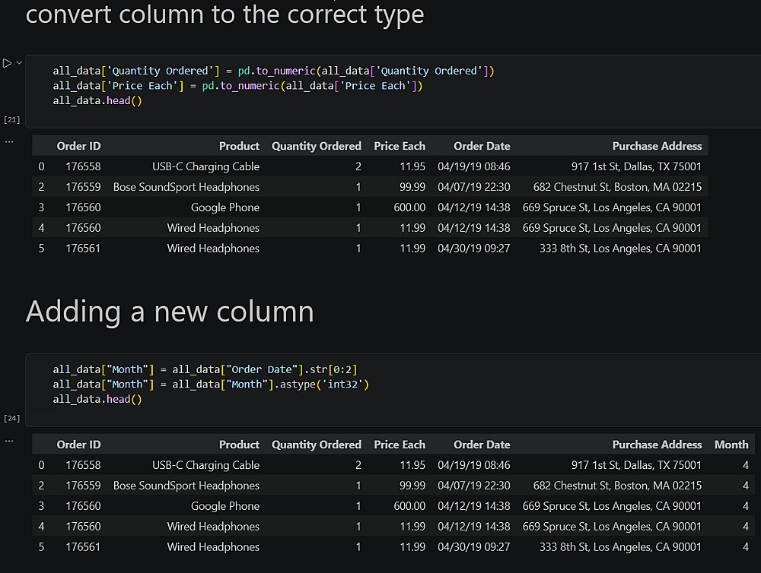Viewport: 761px width, 573px height.
Task: Select the 'convert column to the correct type' heading
Action: pos(224,14)
